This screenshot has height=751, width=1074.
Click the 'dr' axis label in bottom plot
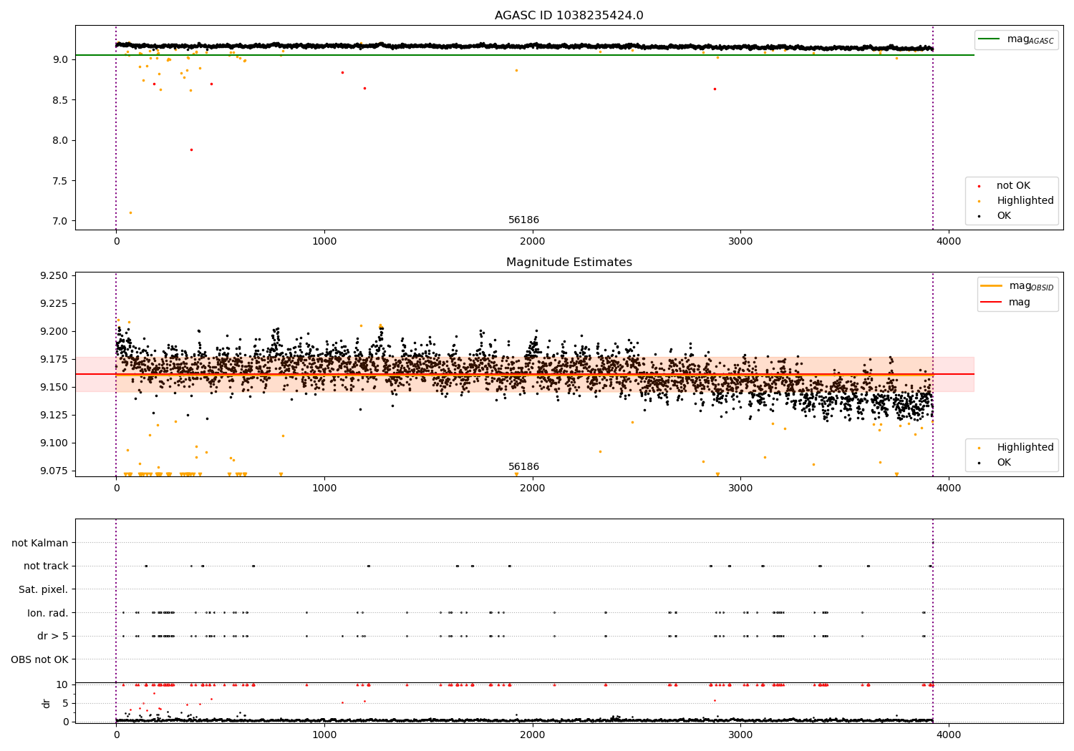pyautogui.click(x=47, y=703)
